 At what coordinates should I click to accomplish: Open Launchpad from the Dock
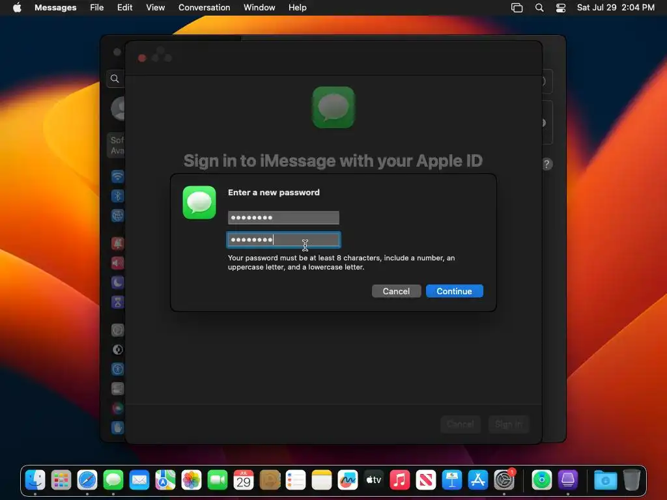pyautogui.click(x=61, y=480)
